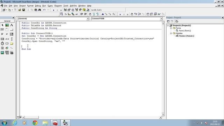Viewport: 224px width, 126px height.
Task: Start program from standard toolbar
Action: pyautogui.click(x=54, y=10)
